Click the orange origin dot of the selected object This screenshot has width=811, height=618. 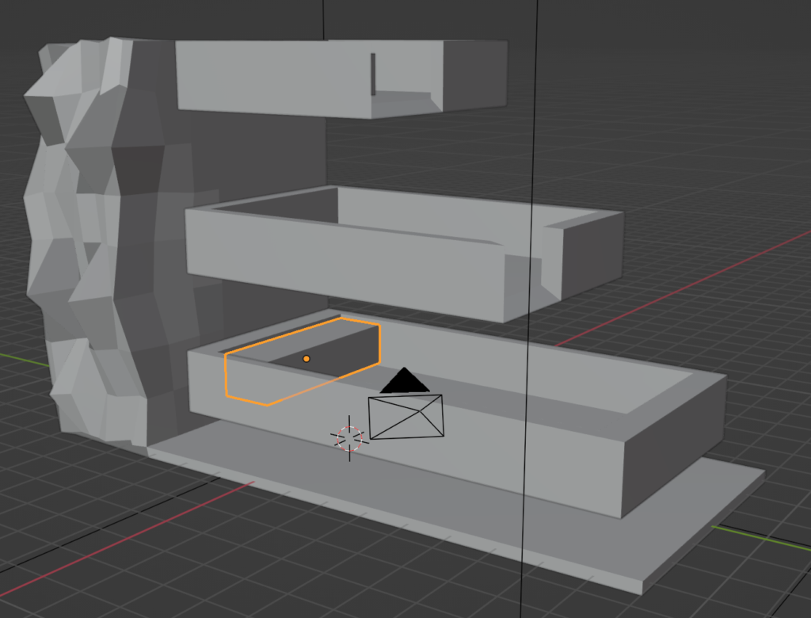(307, 359)
